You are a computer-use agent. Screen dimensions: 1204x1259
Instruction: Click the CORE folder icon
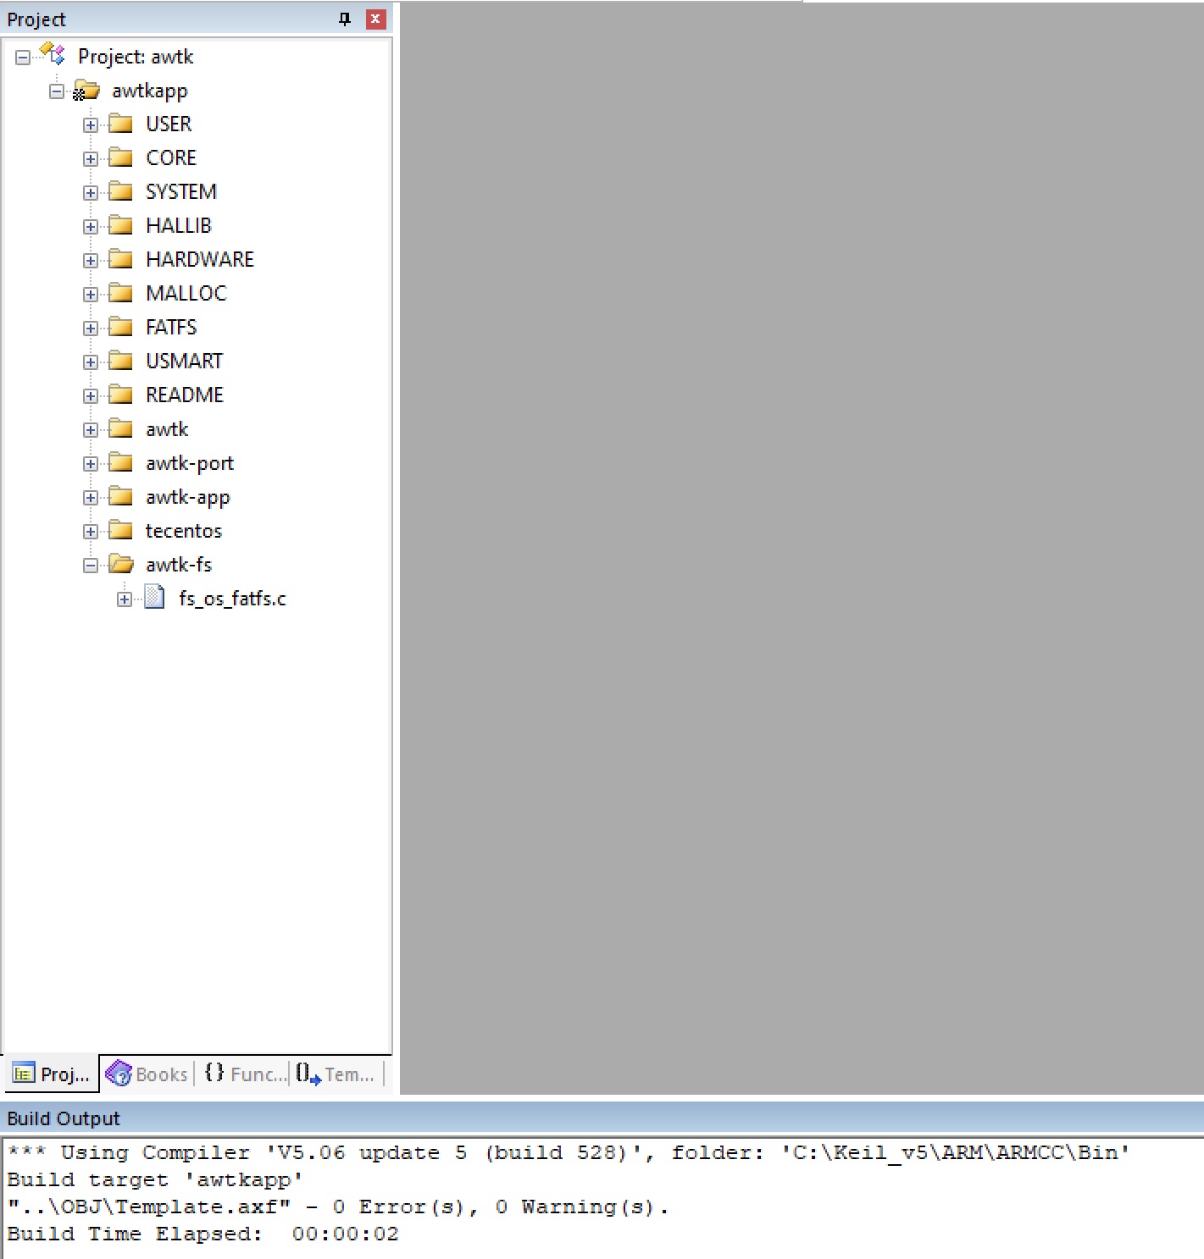[120, 157]
